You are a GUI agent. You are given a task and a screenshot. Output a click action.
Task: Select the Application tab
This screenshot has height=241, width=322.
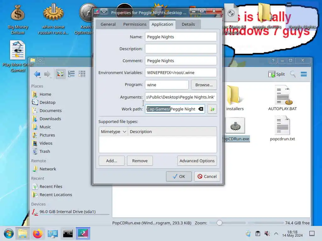162,24
